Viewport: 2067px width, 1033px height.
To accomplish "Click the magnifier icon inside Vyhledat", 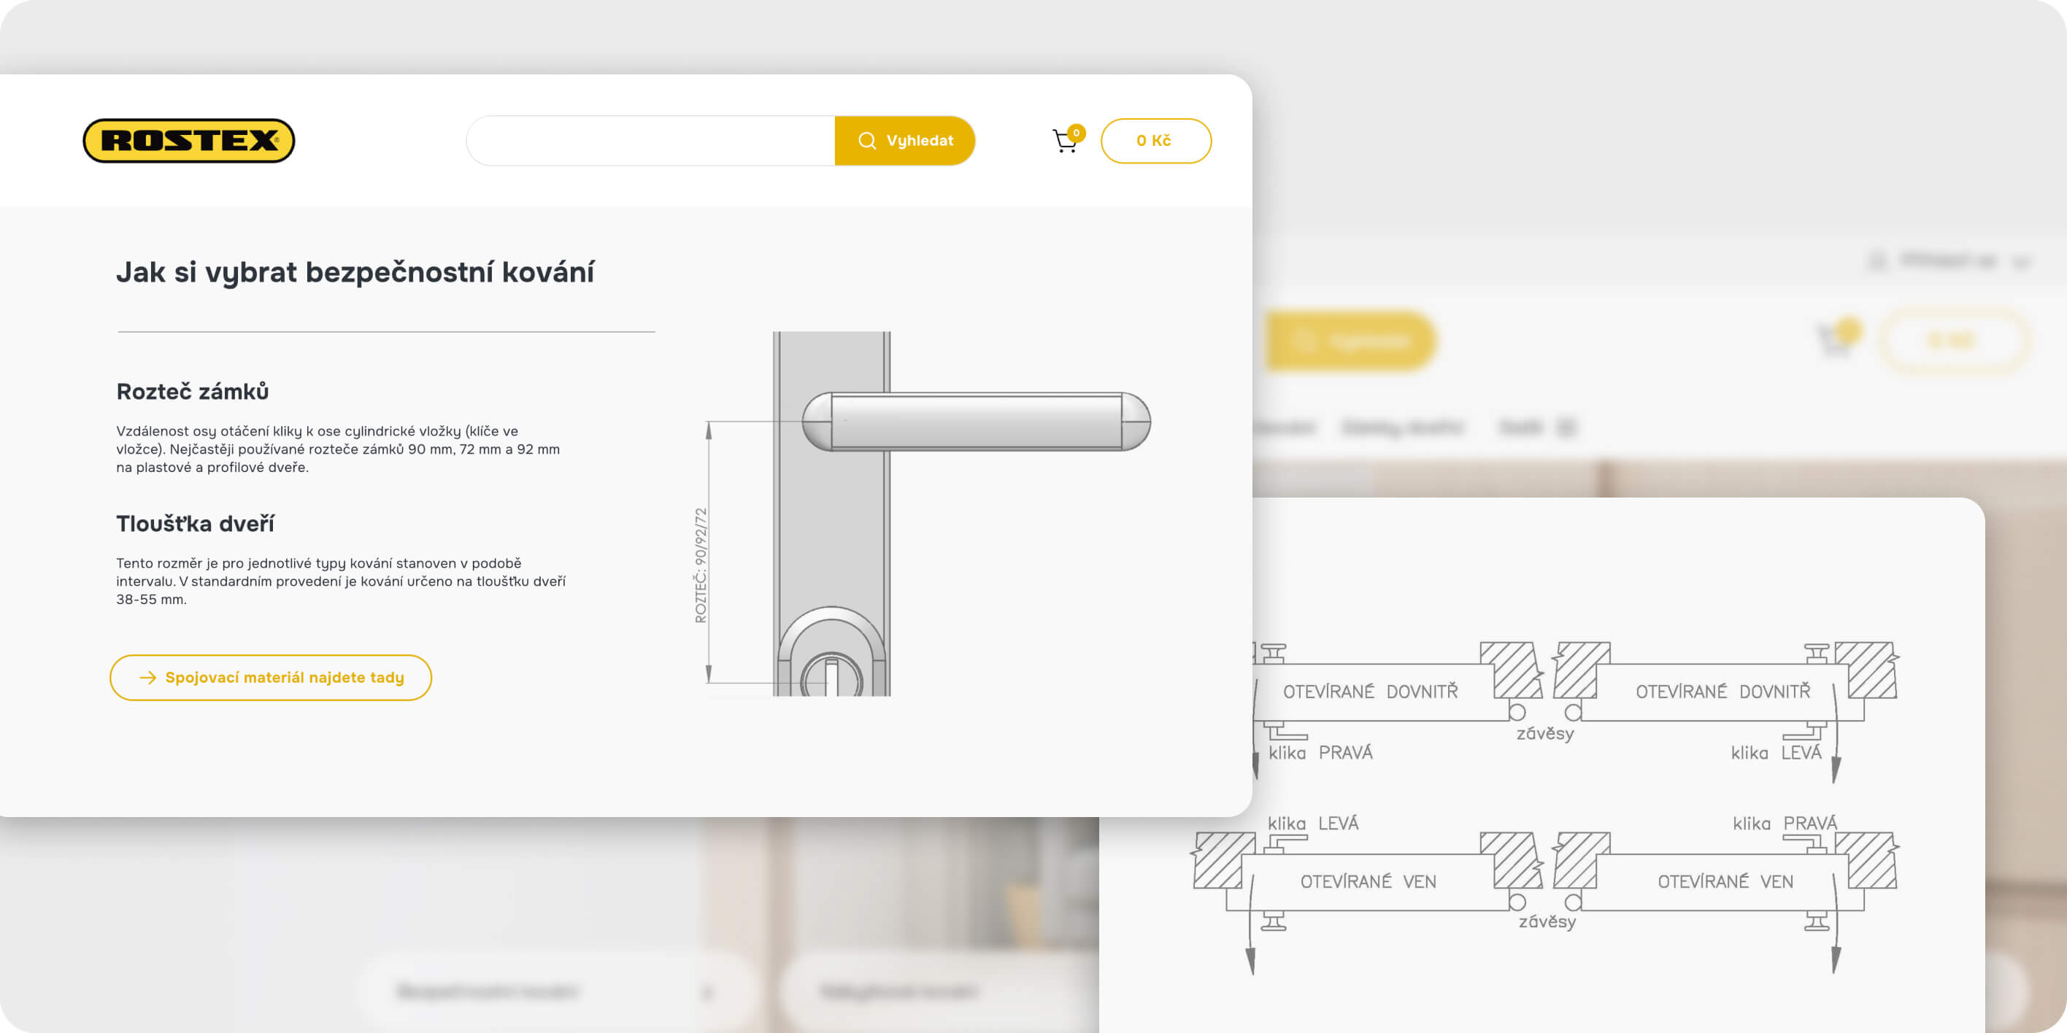I will point(866,140).
